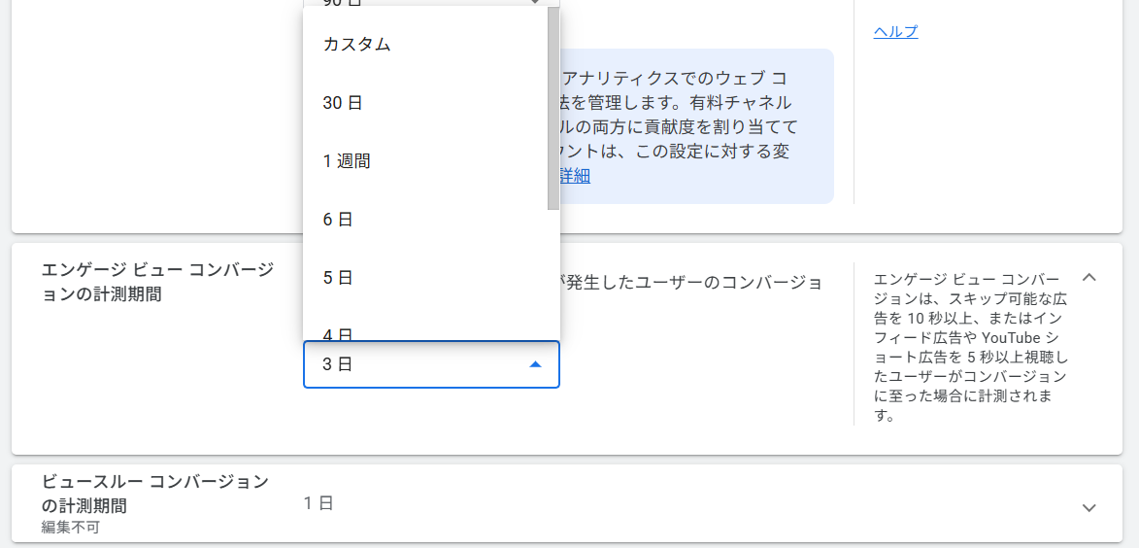Image resolution: width=1139 pixels, height=548 pixels.
Task: Click the dropdown list scrollbar thumb
Action: [553, 109]
